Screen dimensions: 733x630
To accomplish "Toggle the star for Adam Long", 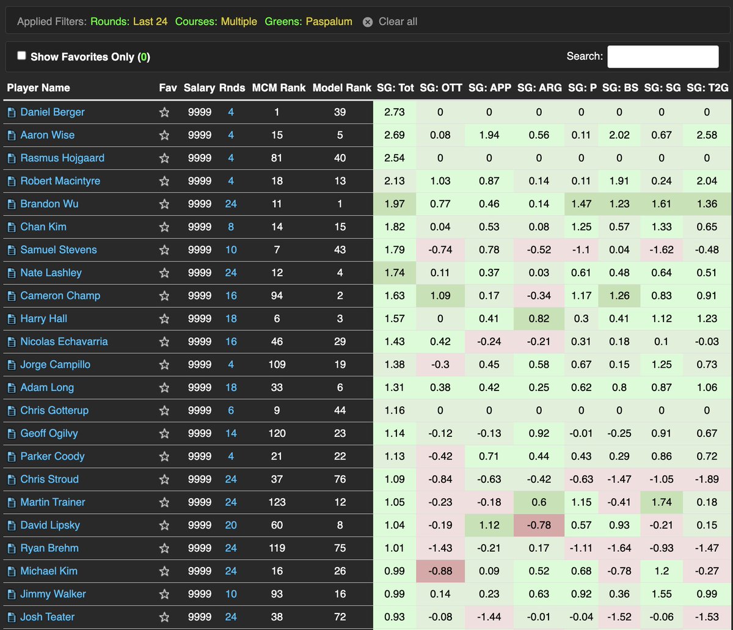I will tap(164, 387).
